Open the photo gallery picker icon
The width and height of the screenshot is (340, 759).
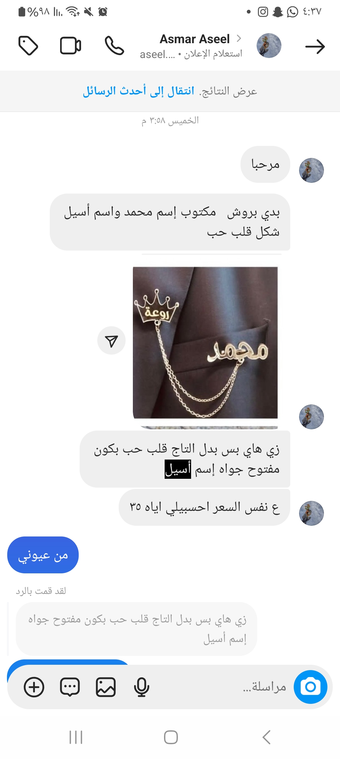pyautogui.click(x=106, y=687)
